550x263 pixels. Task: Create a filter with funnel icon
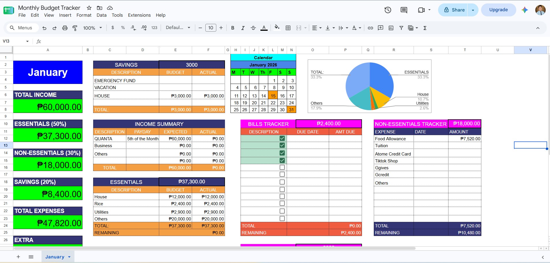tap(401, 28)
